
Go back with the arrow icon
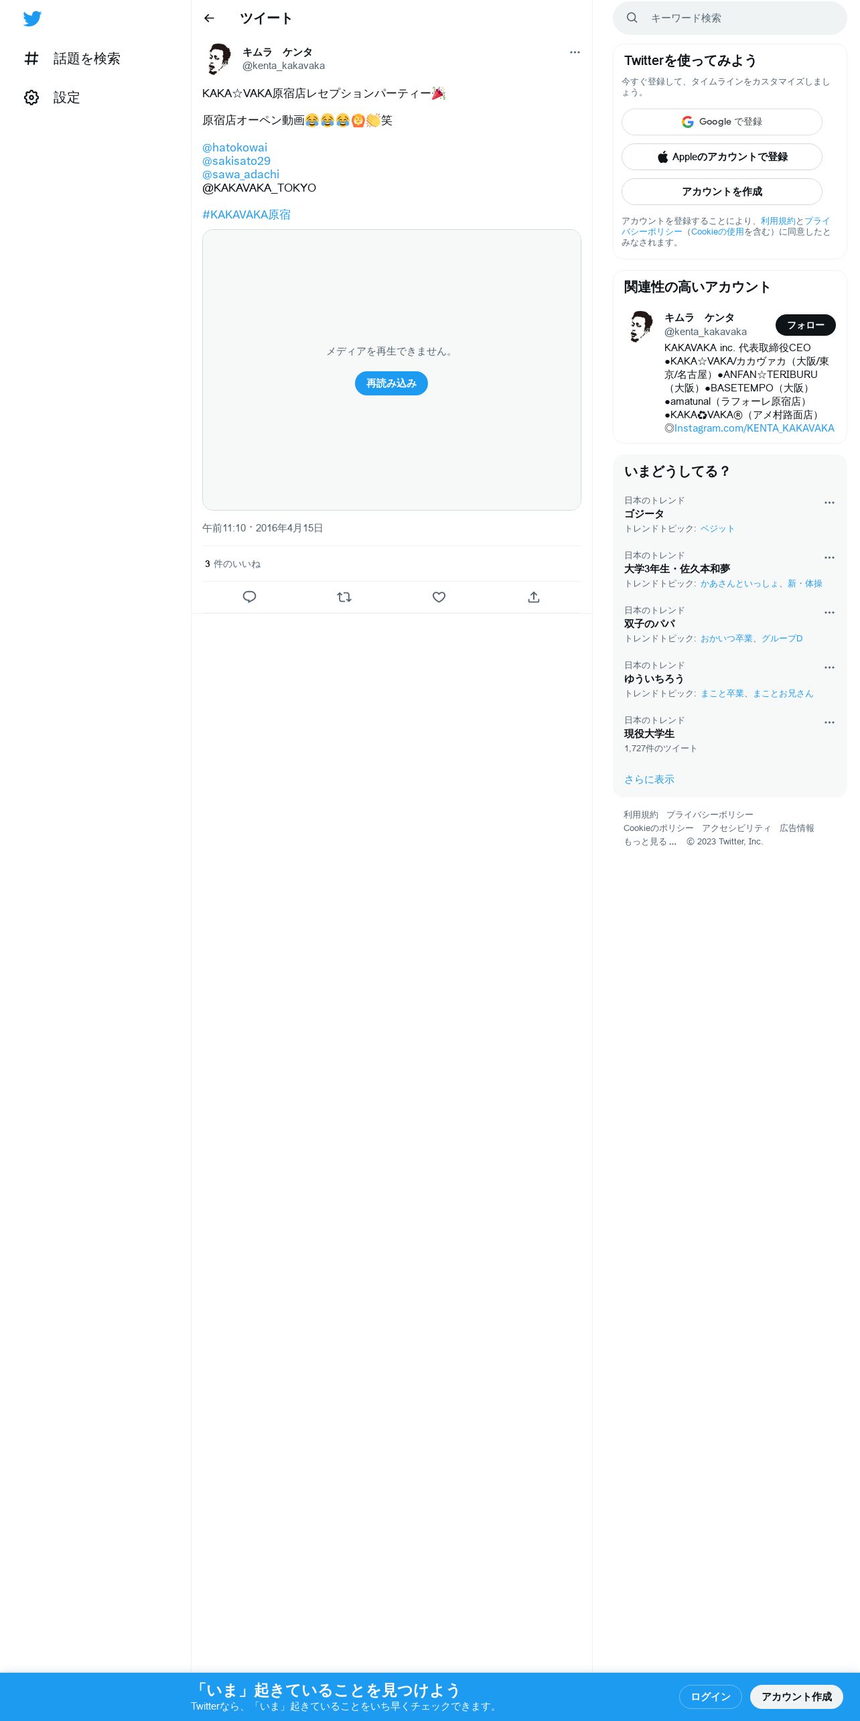click(209, 18)
